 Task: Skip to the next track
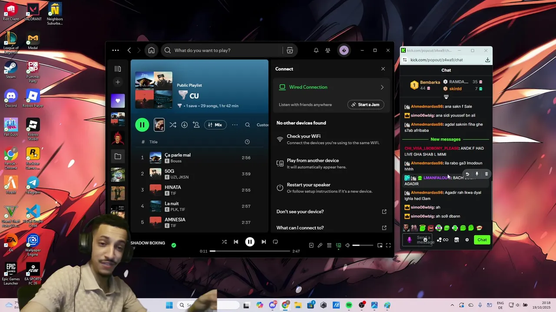tap(264, 242)
